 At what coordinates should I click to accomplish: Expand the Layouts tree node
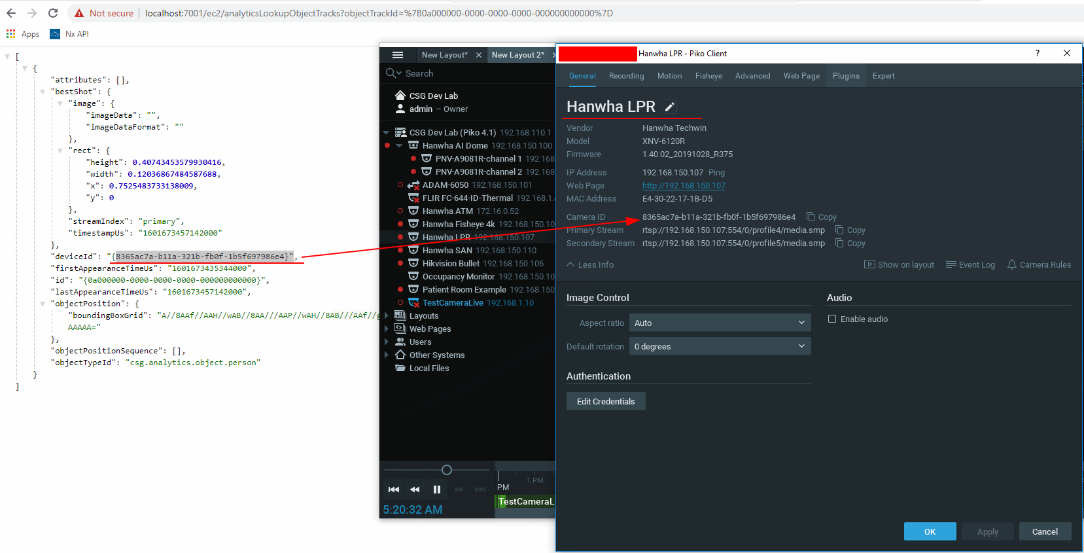tap(386, 315)
